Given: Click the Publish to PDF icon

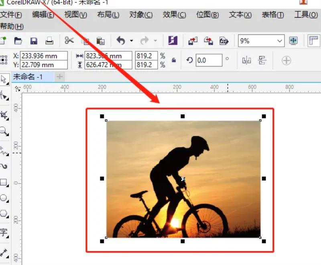Looking at the screenshot, I should click(224, 41).
